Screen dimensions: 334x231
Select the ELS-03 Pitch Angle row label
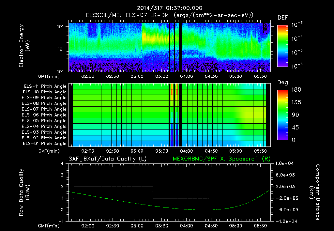pyautogui.click(x=44, y=132)
